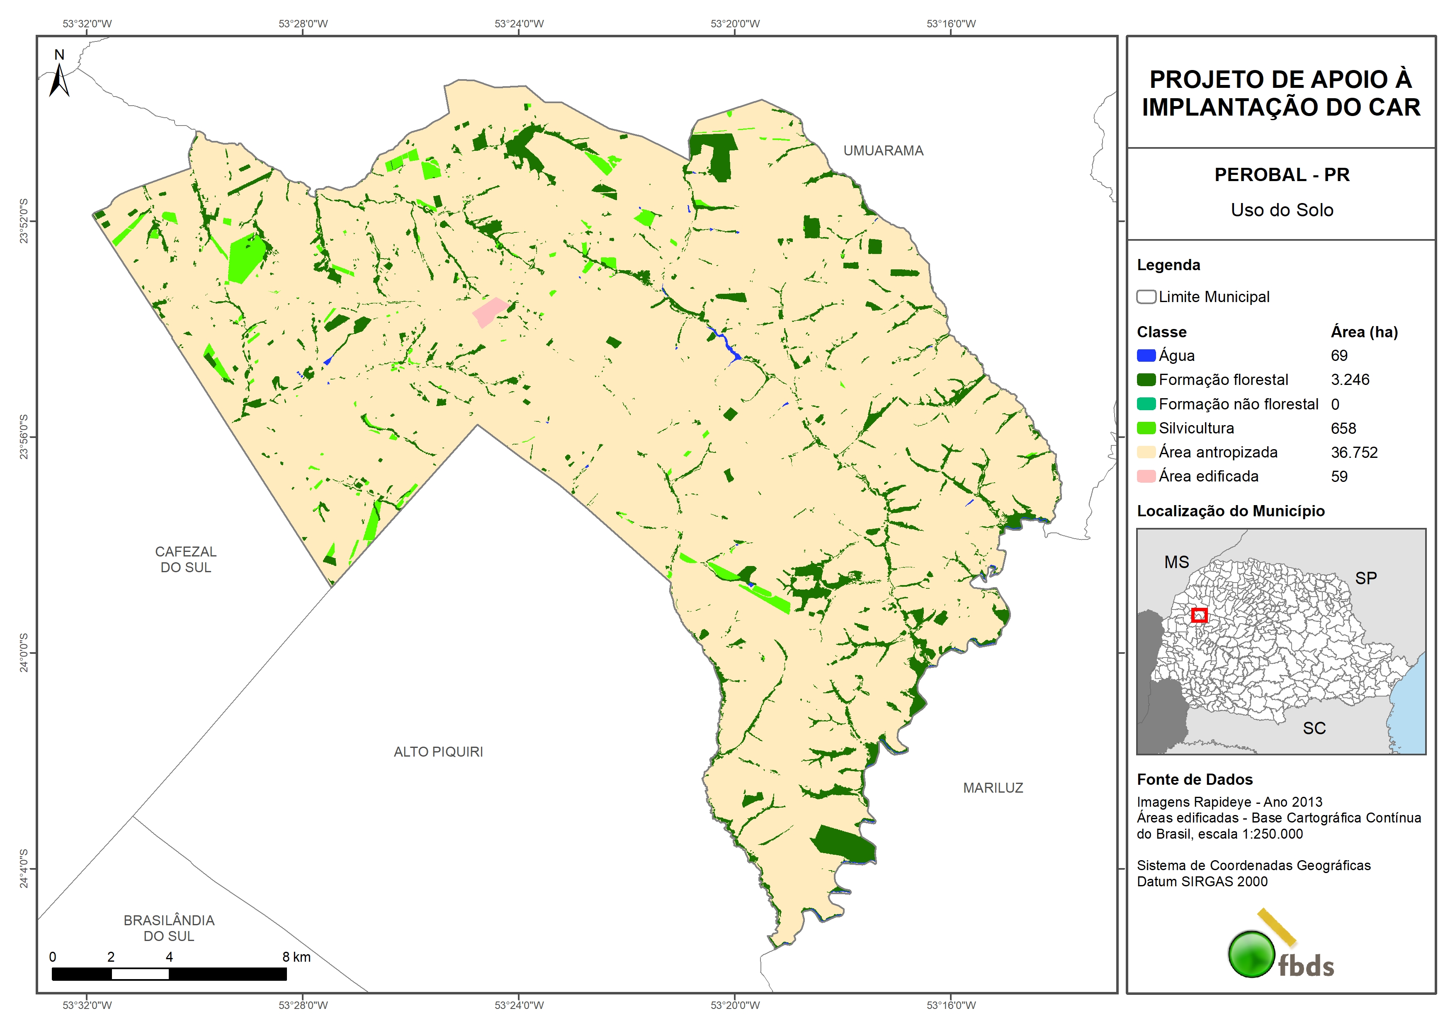Select the Área edificada pink swatch
The height and width of the screenshot is (1028, 1455).
click(1146, 477)
